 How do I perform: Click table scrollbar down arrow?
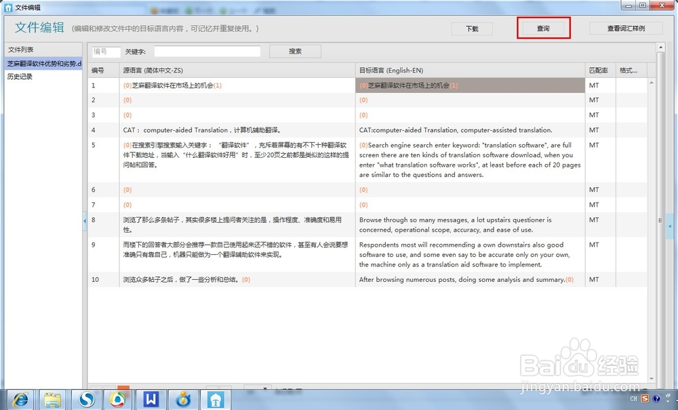(x=651, y=379)
